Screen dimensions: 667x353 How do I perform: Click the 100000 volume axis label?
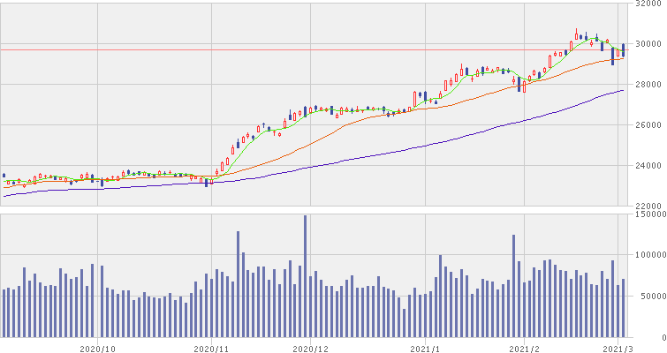click(x=649, y=255)
